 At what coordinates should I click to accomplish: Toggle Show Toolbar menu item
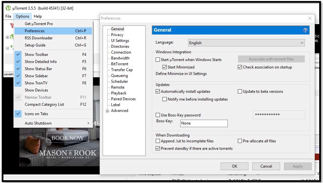53,55
